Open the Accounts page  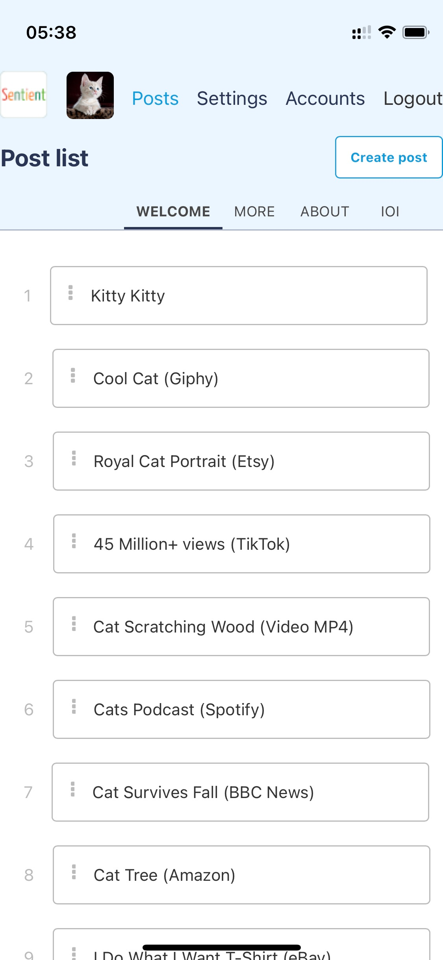pyautogui.click(x=325, y=99)
